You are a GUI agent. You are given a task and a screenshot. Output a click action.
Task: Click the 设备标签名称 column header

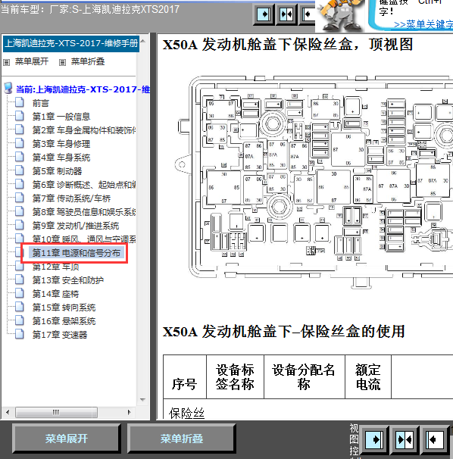point(235,377)
